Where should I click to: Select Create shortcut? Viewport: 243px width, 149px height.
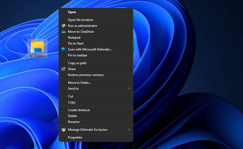click(96, 110)
